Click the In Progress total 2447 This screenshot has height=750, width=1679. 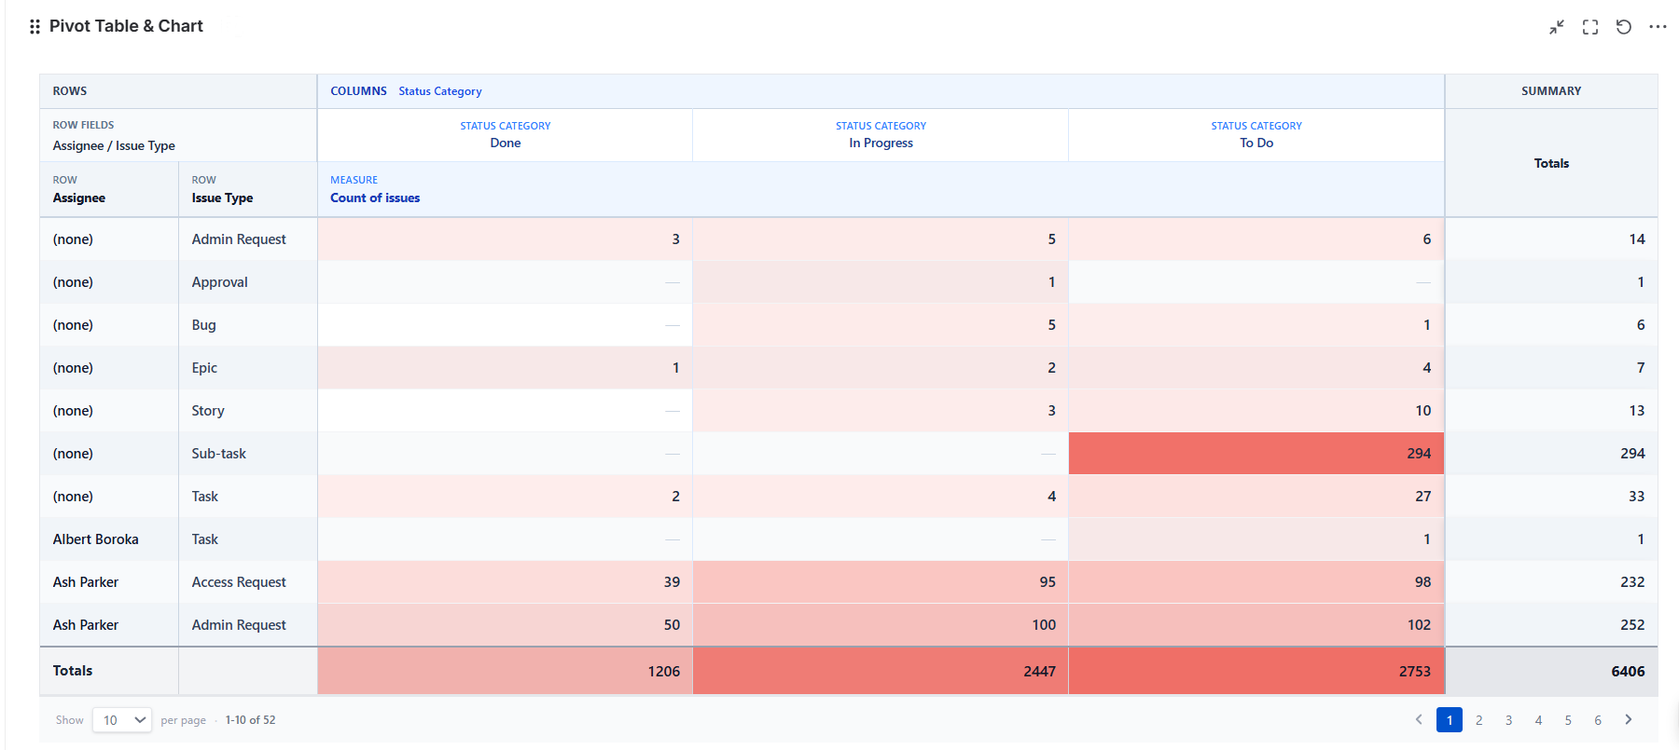tap(881, 671)
